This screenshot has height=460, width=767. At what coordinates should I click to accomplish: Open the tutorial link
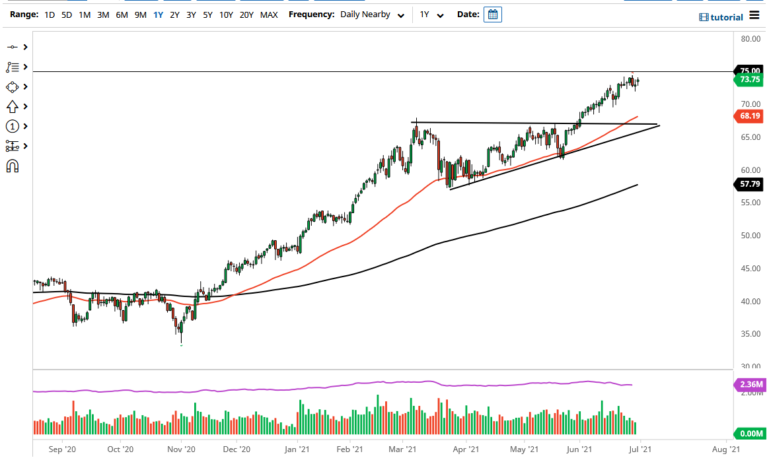point(725,16)
